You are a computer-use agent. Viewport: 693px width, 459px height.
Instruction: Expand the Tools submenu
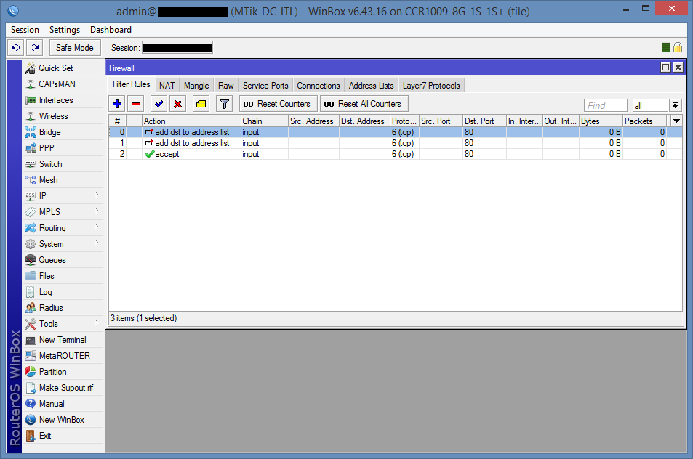(x=63, y=323)
